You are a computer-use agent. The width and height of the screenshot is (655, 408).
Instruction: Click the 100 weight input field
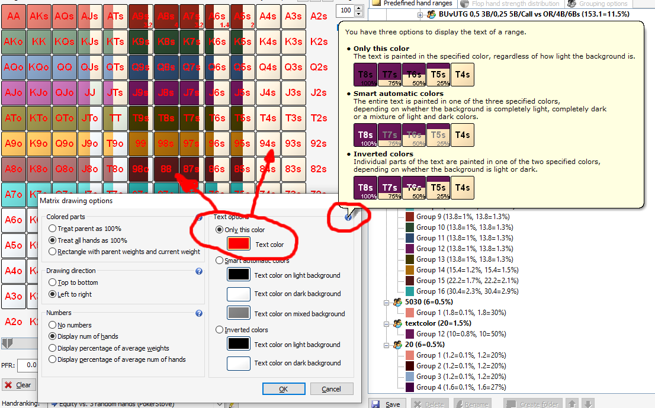pos(345,11)
